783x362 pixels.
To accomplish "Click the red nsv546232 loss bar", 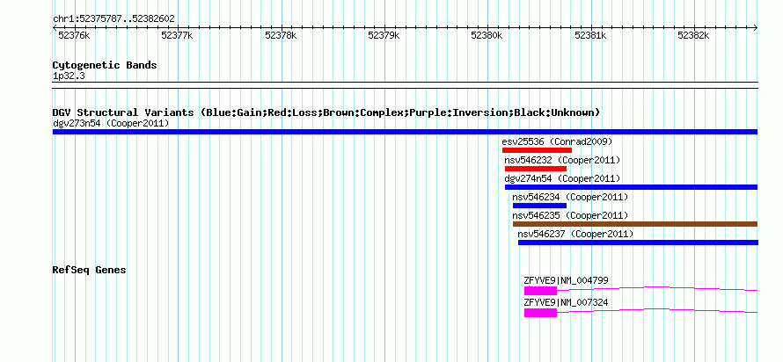I will 535,169.
